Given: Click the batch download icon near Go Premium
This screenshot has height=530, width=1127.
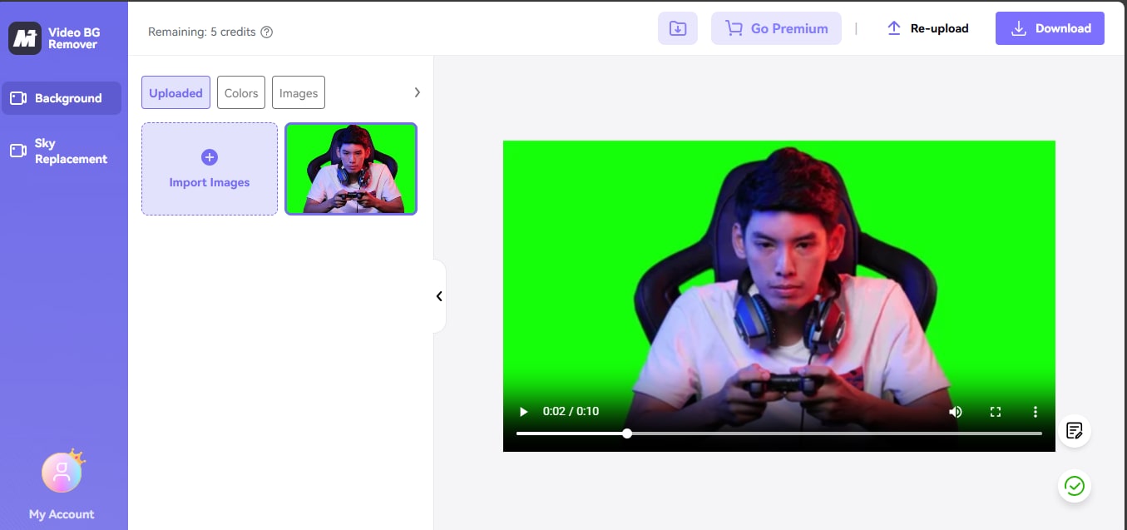Looking at the screenshot, I should [677, 27].
